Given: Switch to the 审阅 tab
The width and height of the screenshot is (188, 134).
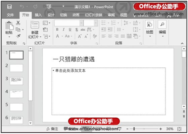Looking at the screenshot, I should click(x=111, y=15).
